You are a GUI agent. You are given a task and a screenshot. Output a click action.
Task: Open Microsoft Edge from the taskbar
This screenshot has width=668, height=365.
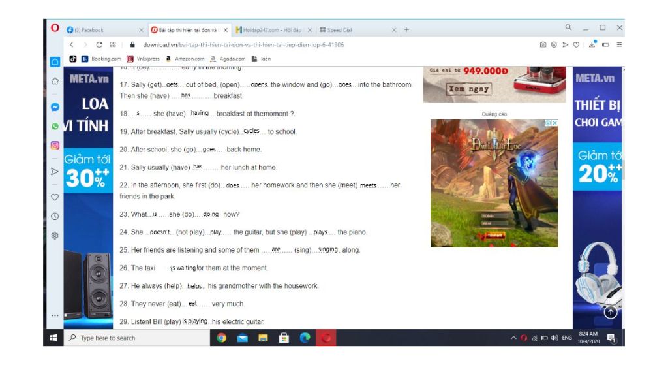(x=305, y=338)
